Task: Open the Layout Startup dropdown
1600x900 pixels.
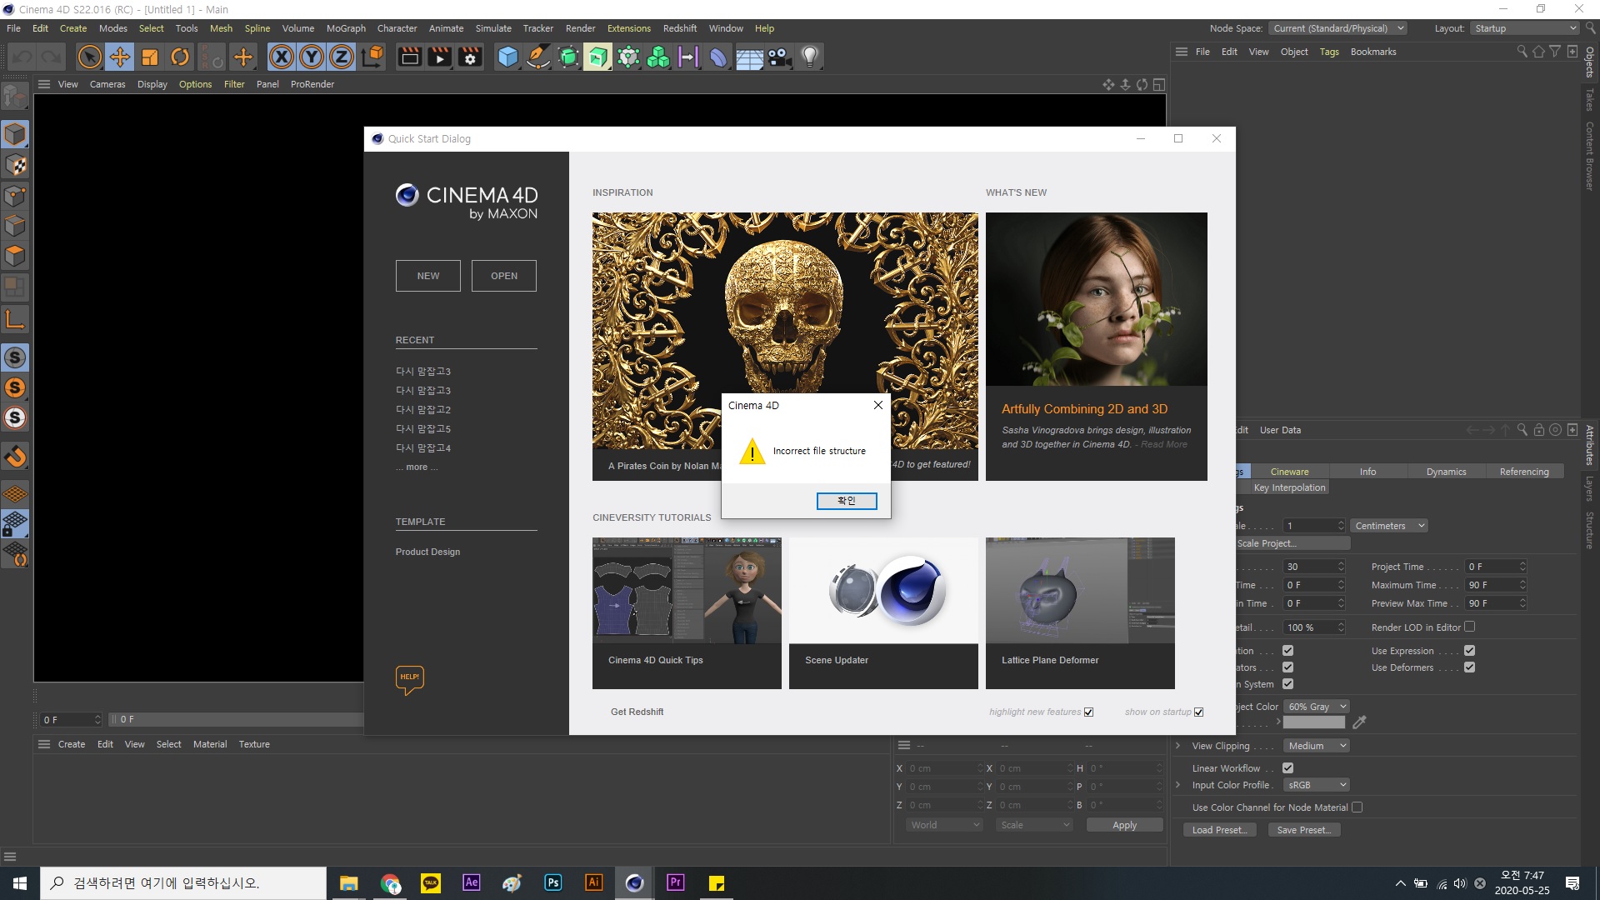Action: (1525, 28)
